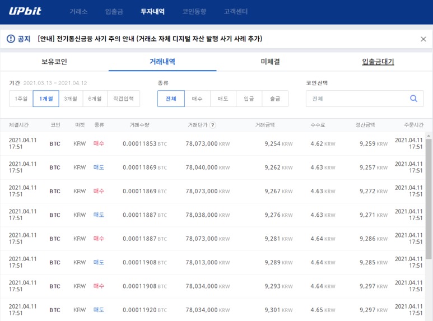Select the 직접입력 period option
The width and height of the screenshot is (433, 321).
[123, 99]
